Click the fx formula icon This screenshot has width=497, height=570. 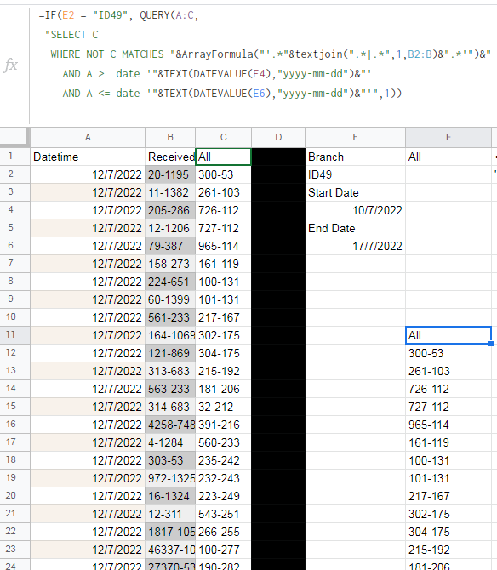10,66
